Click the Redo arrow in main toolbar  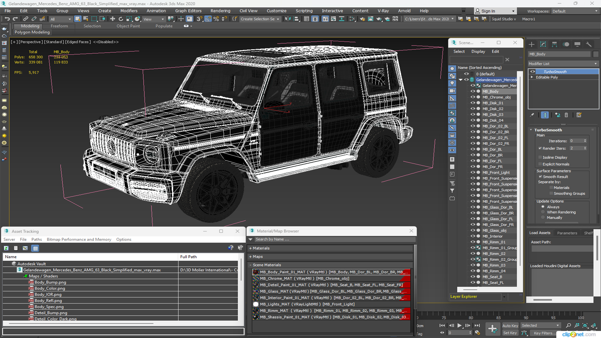click(x=15, y=19)
